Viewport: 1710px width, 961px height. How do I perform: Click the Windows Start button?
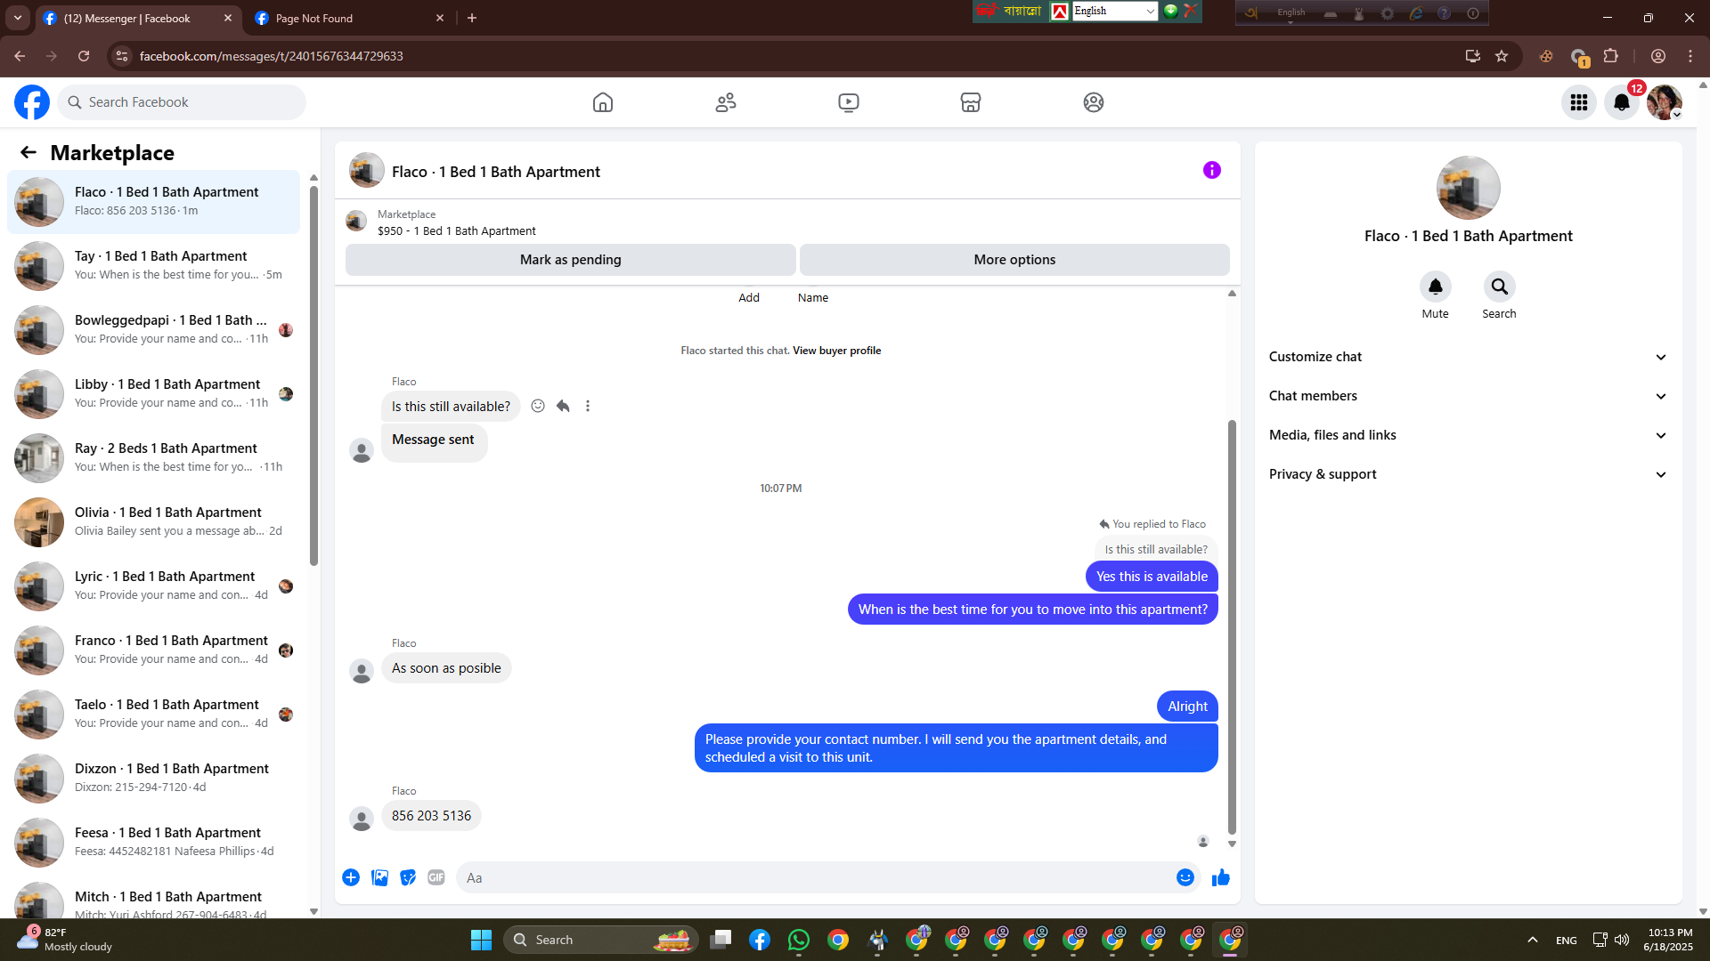481,940
